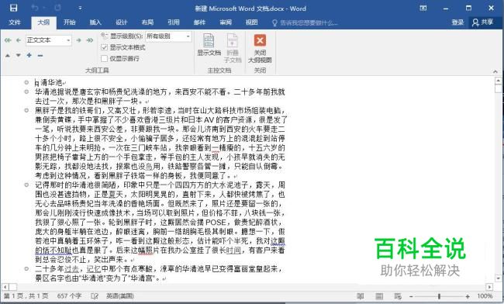
Task: Demote to body text double-right arrow
Action: (90, 40)
